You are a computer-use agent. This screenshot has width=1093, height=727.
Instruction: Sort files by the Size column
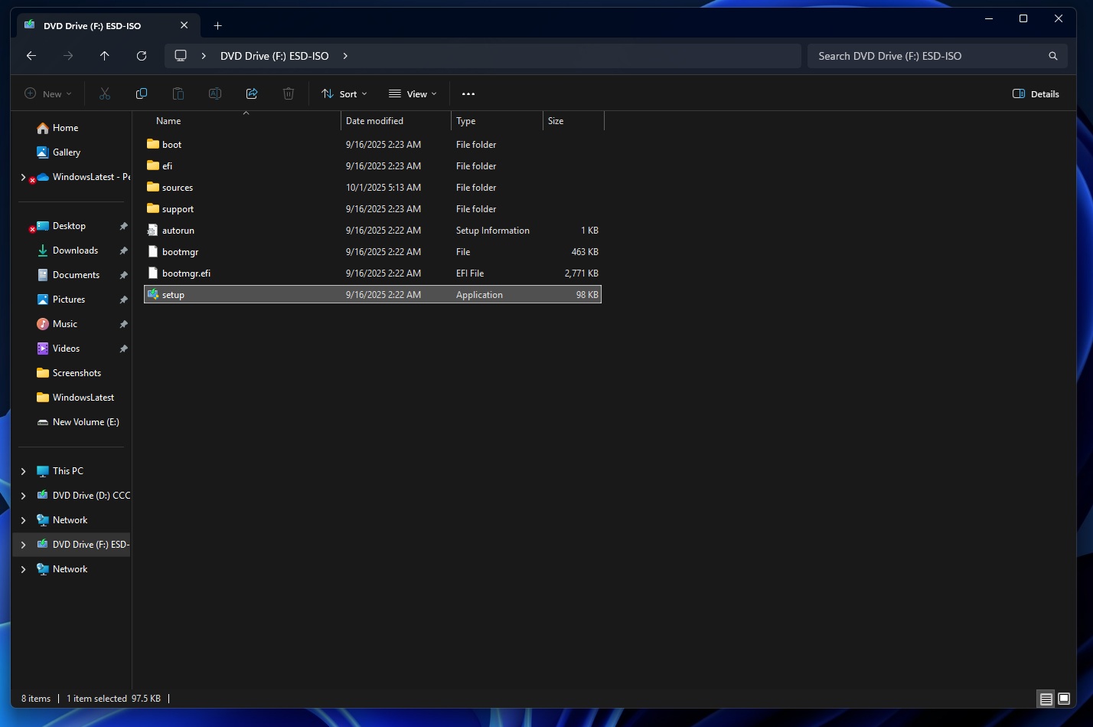click(556, 120)
